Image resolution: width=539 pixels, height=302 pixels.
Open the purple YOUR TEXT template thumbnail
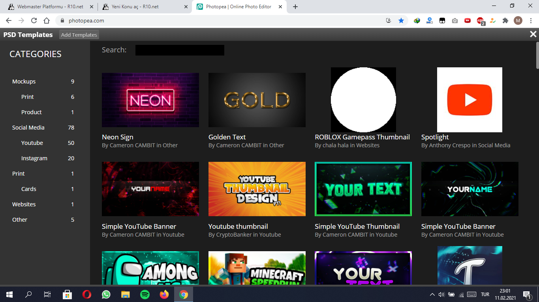[x=363, y=268]
